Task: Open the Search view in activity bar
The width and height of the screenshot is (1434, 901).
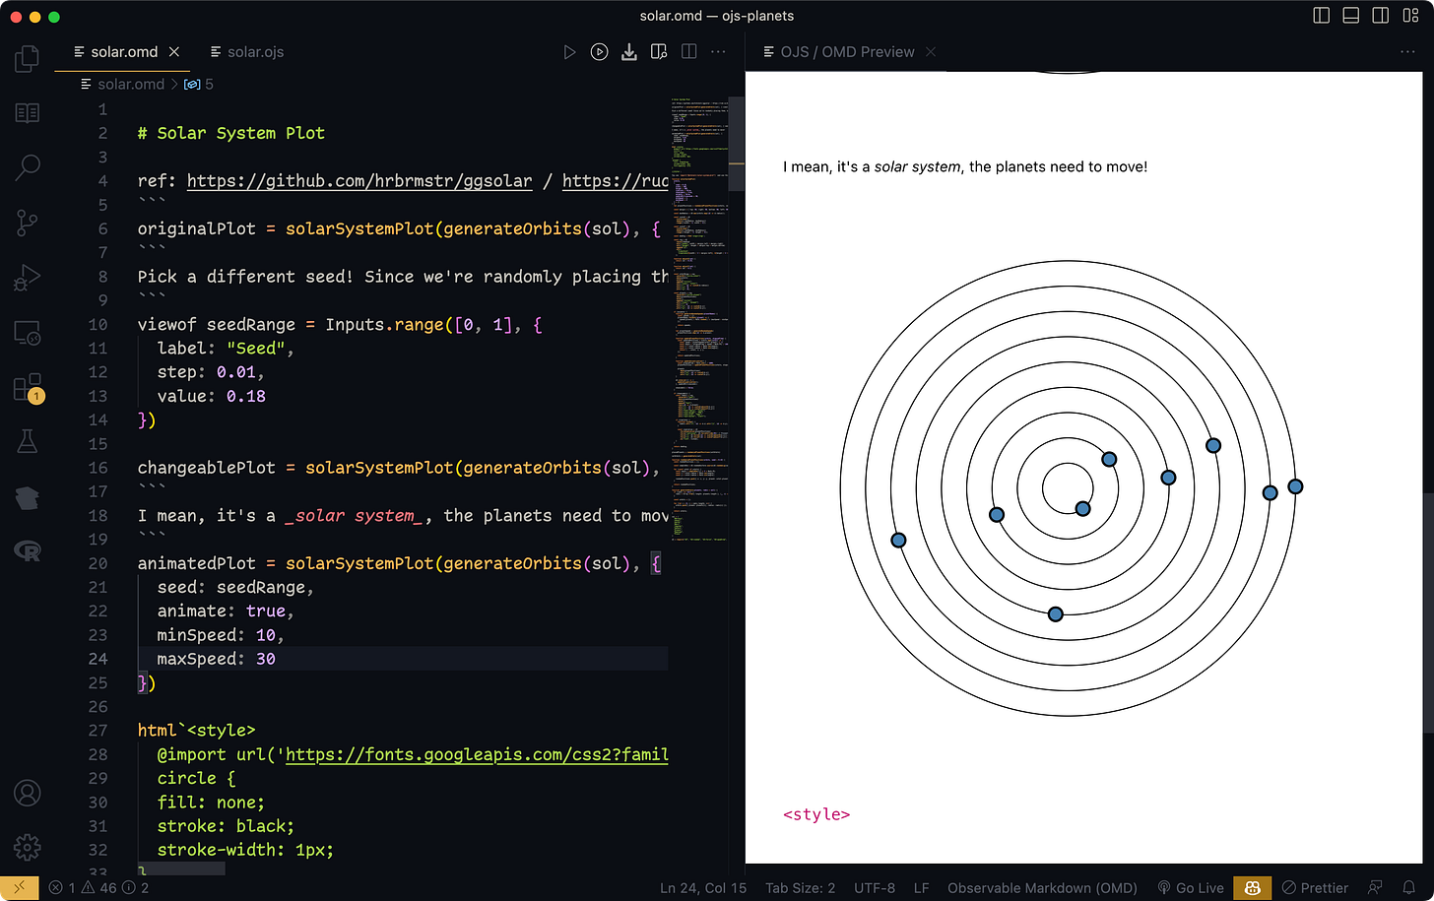Action: 28,167
